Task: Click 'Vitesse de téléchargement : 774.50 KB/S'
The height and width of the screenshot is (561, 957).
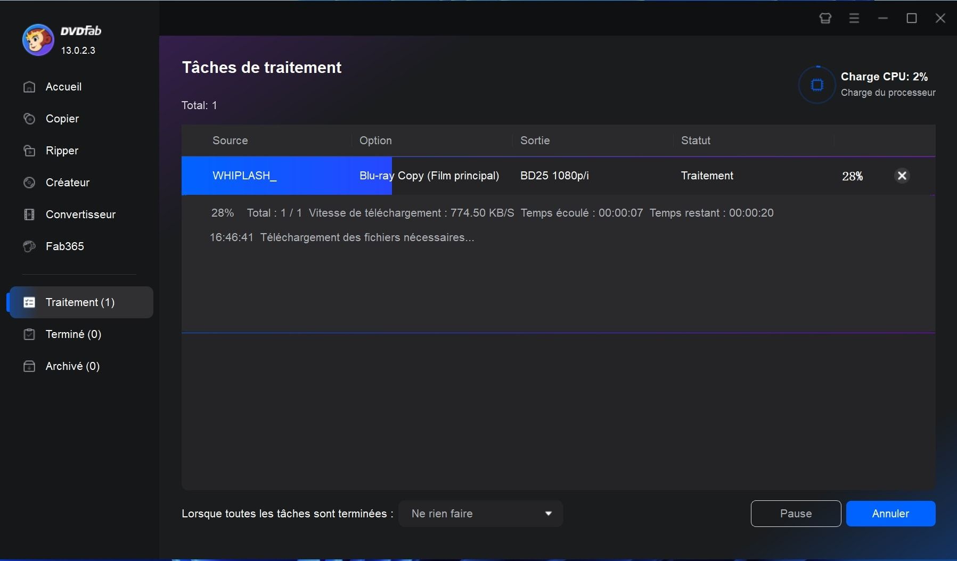Action: 412,213
